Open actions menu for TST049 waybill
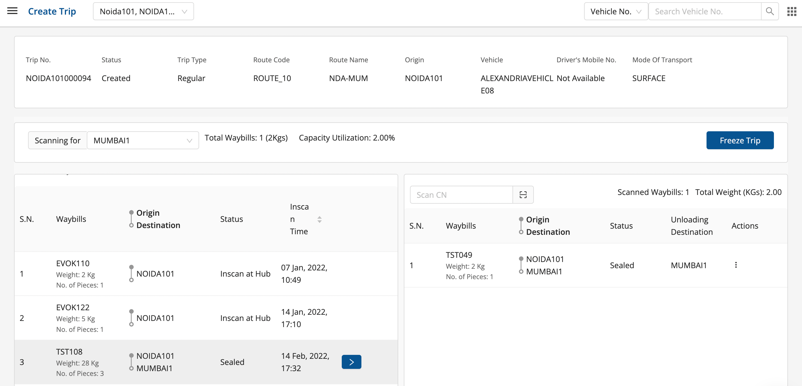The height and width of the screenshot is (386, 802). [736, 265]
